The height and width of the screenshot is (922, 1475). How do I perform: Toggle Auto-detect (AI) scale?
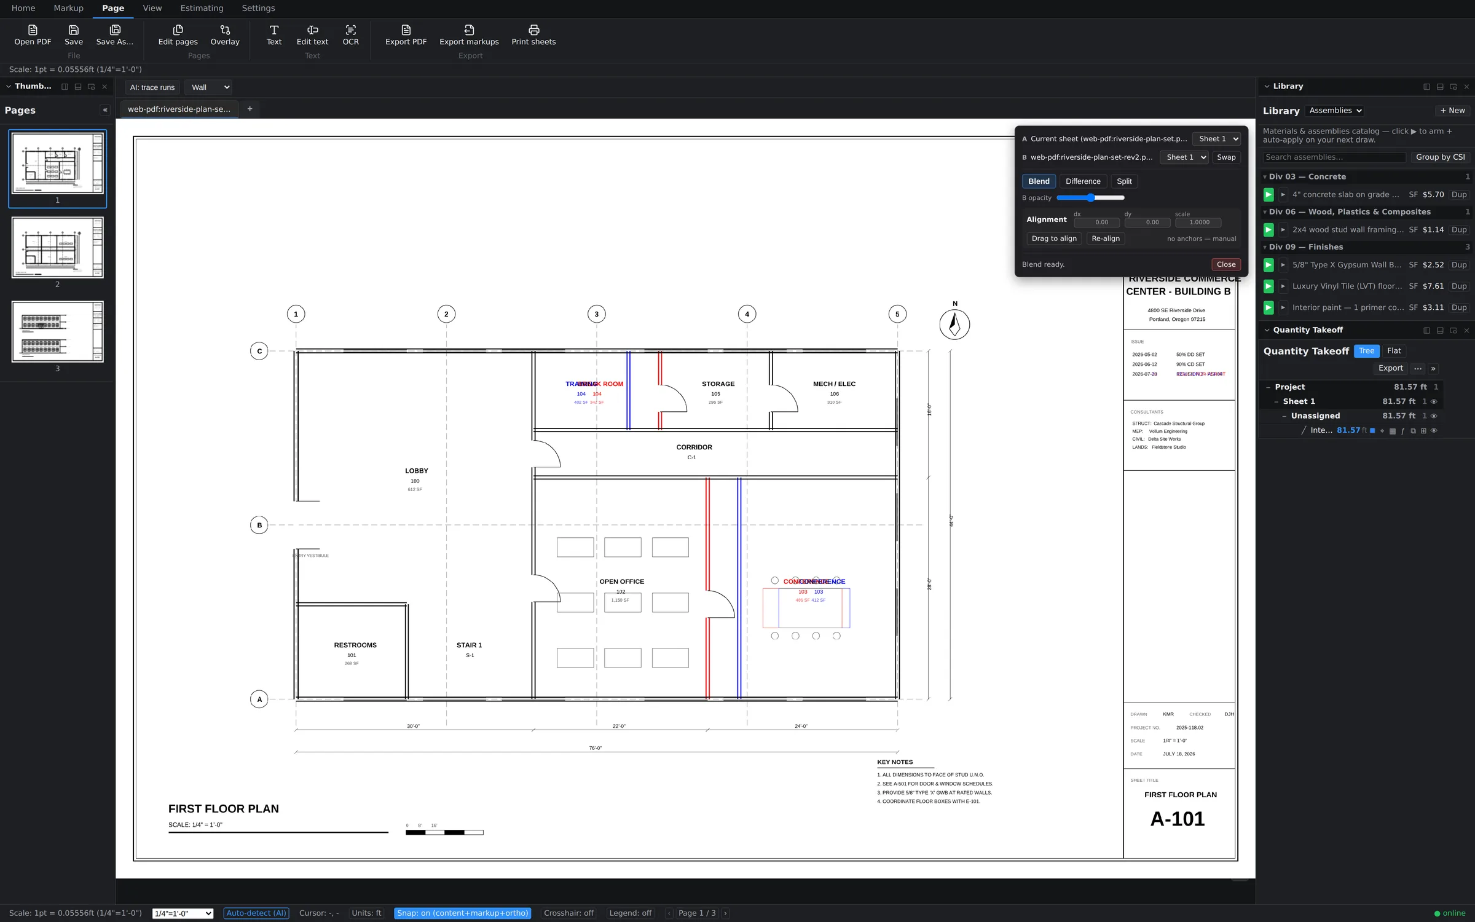tap(256, 913)
